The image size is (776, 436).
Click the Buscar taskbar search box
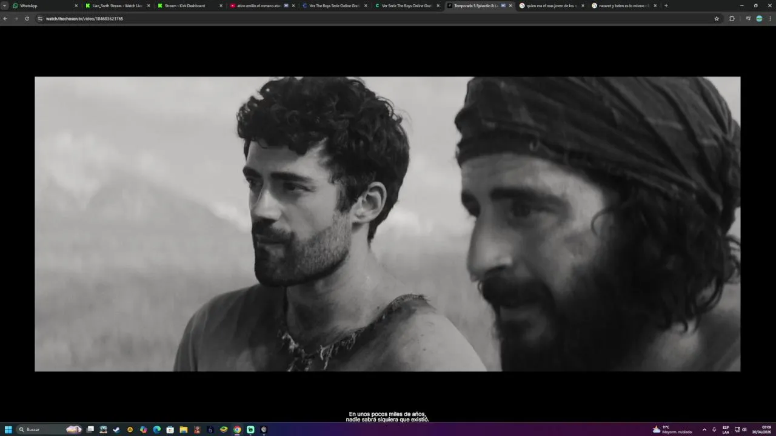[x=50, y=429]
